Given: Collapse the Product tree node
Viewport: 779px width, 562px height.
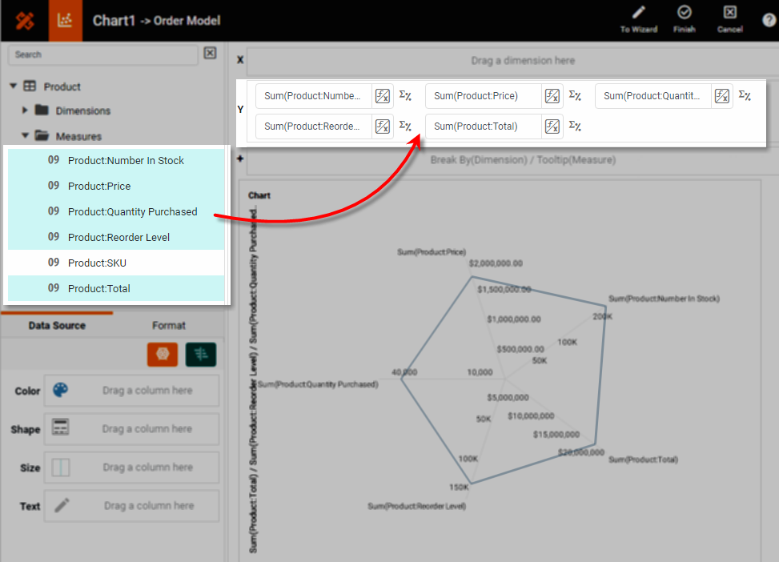Looking at the screenshot, I should [13, 86].
